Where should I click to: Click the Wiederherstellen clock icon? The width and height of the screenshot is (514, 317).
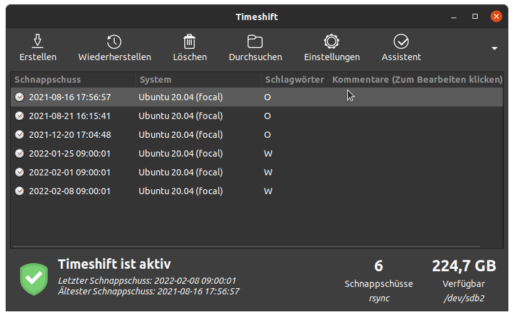pos(114,41)
